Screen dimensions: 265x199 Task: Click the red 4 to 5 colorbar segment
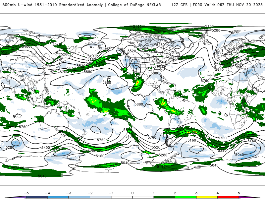228,197
